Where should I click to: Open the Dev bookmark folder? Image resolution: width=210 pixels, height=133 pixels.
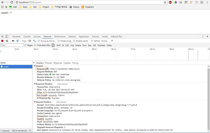tap(33, 7)
